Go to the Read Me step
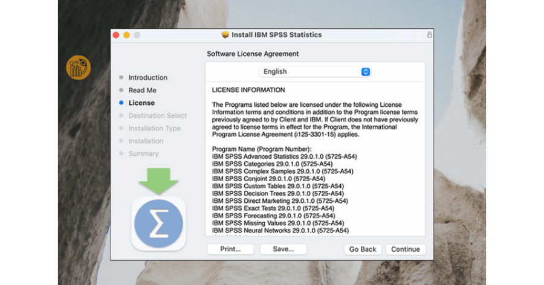 pos(142,91)
